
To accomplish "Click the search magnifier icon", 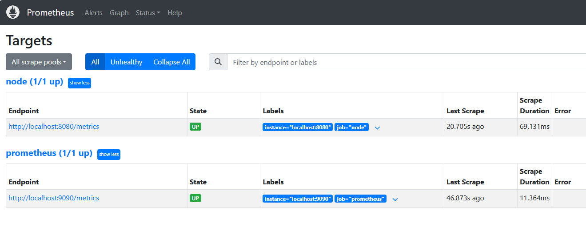I will click(218, 62).
